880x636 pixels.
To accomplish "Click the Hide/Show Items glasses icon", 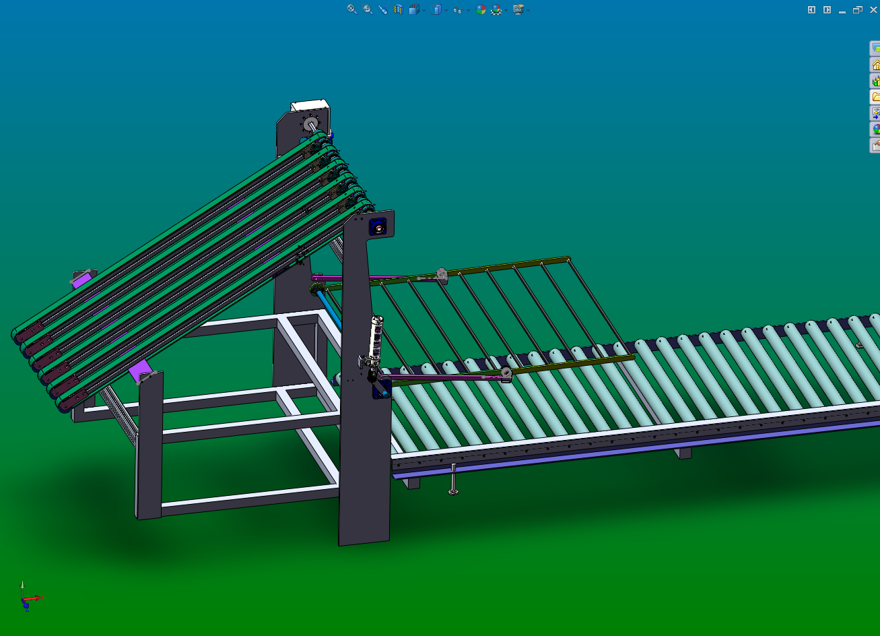I will pyautogui.click(x=458, y=10).
